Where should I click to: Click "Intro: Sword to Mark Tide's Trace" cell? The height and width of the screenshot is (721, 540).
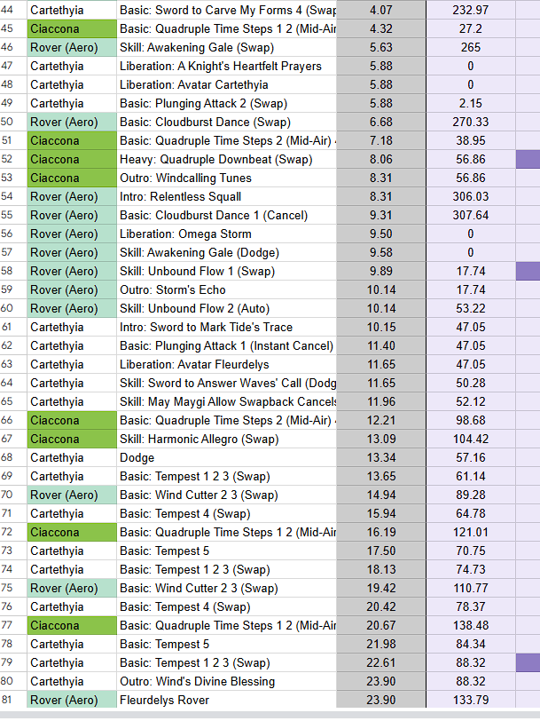pyautogui.click(x=227, y=327)
